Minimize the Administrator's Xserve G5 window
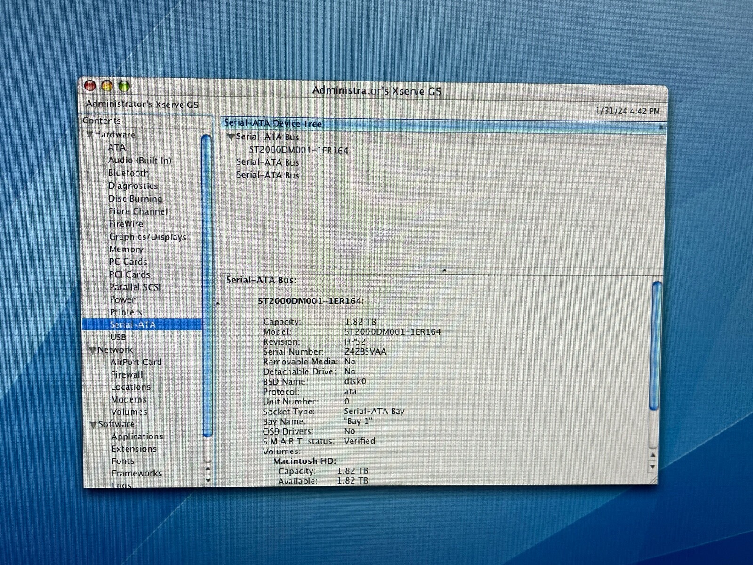Screen dimensions: 753x565 coord(107,86)
